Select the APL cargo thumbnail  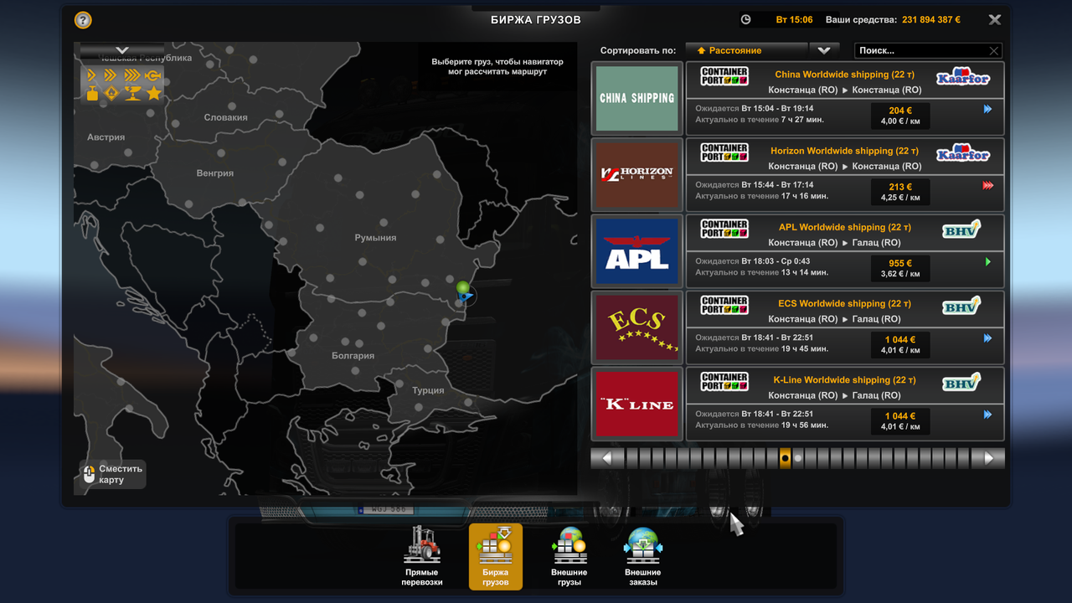pos(637,250)
